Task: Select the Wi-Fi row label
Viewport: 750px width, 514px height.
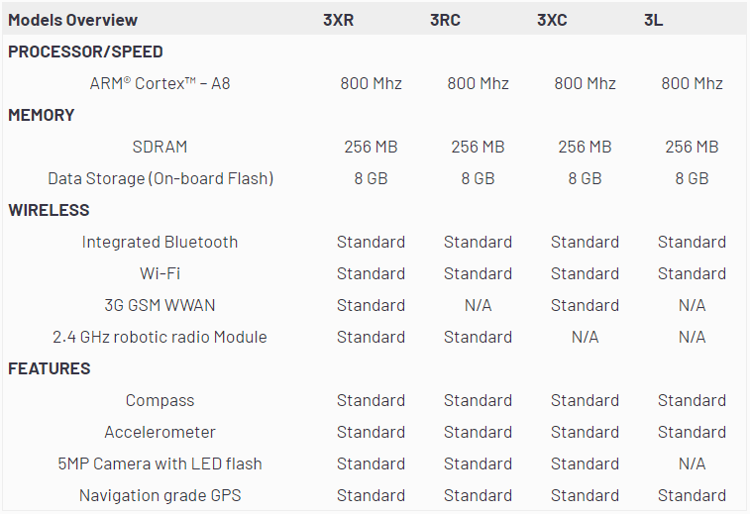Action: (x=160, y=273)
